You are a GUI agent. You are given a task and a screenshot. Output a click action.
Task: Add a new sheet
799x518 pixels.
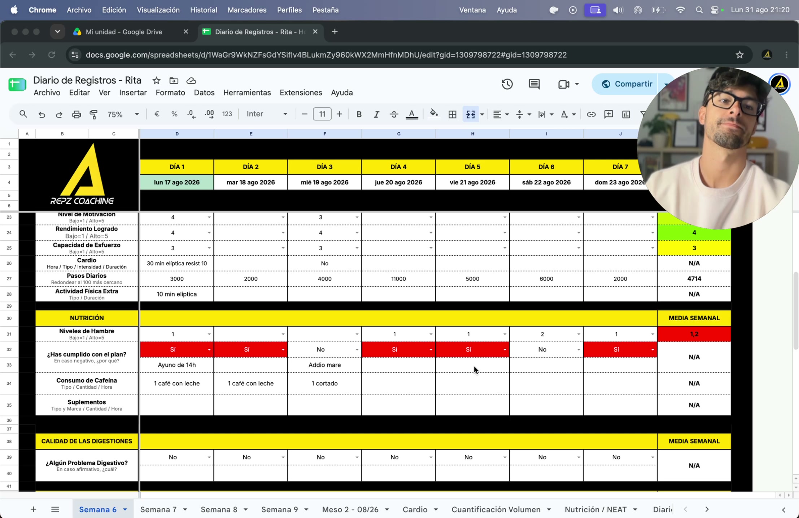coord(33,509)
